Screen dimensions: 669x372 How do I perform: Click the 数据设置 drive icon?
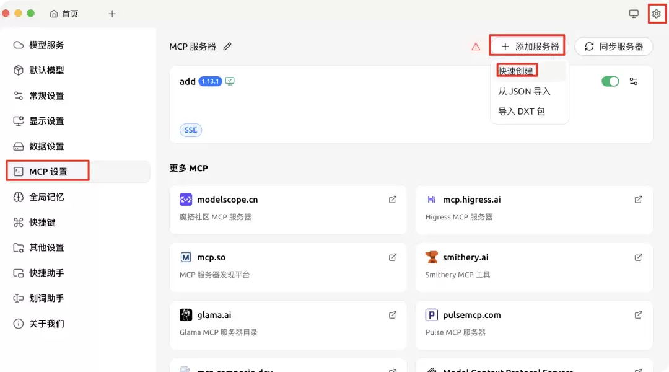point(19,146)
